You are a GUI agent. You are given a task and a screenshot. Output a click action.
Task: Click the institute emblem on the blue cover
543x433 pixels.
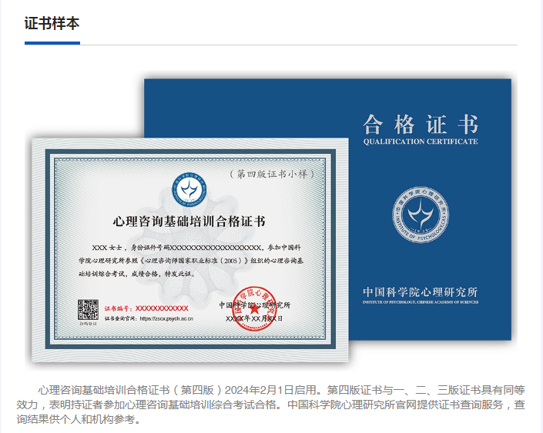tap(421, 215)
